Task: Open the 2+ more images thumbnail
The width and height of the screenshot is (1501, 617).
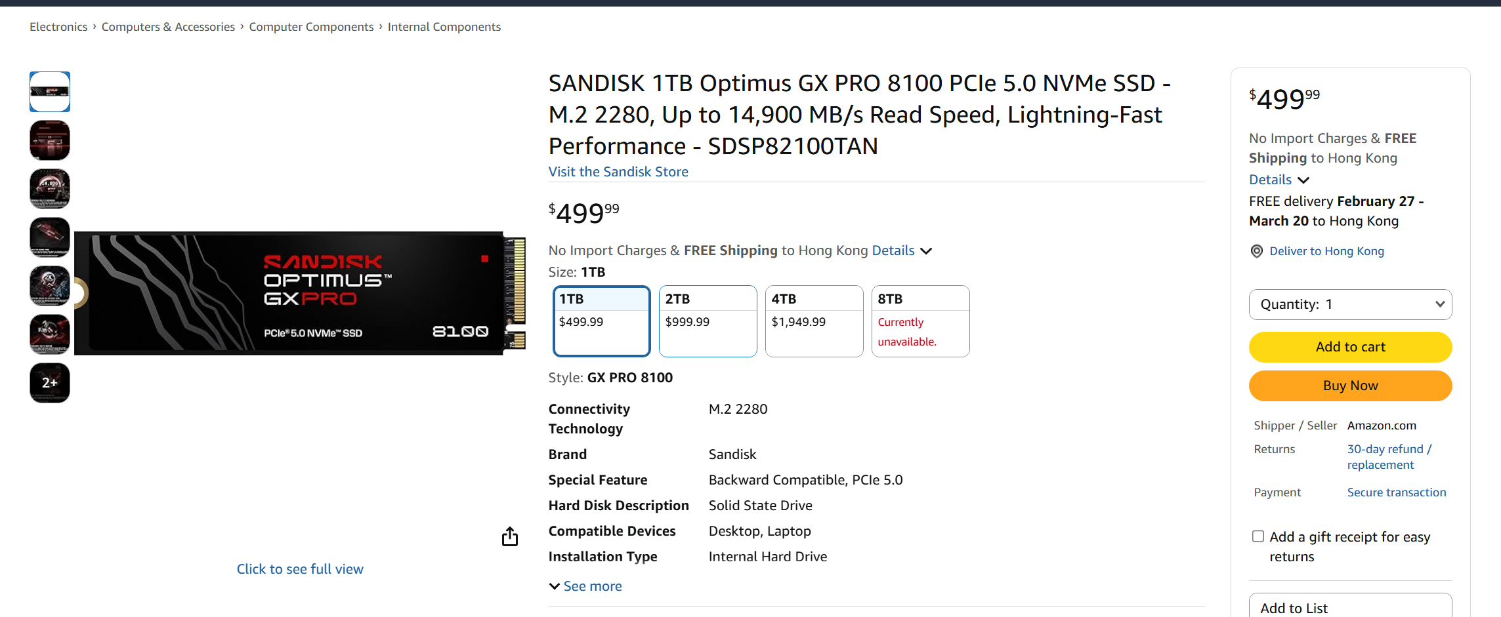Action: [50, 382]
